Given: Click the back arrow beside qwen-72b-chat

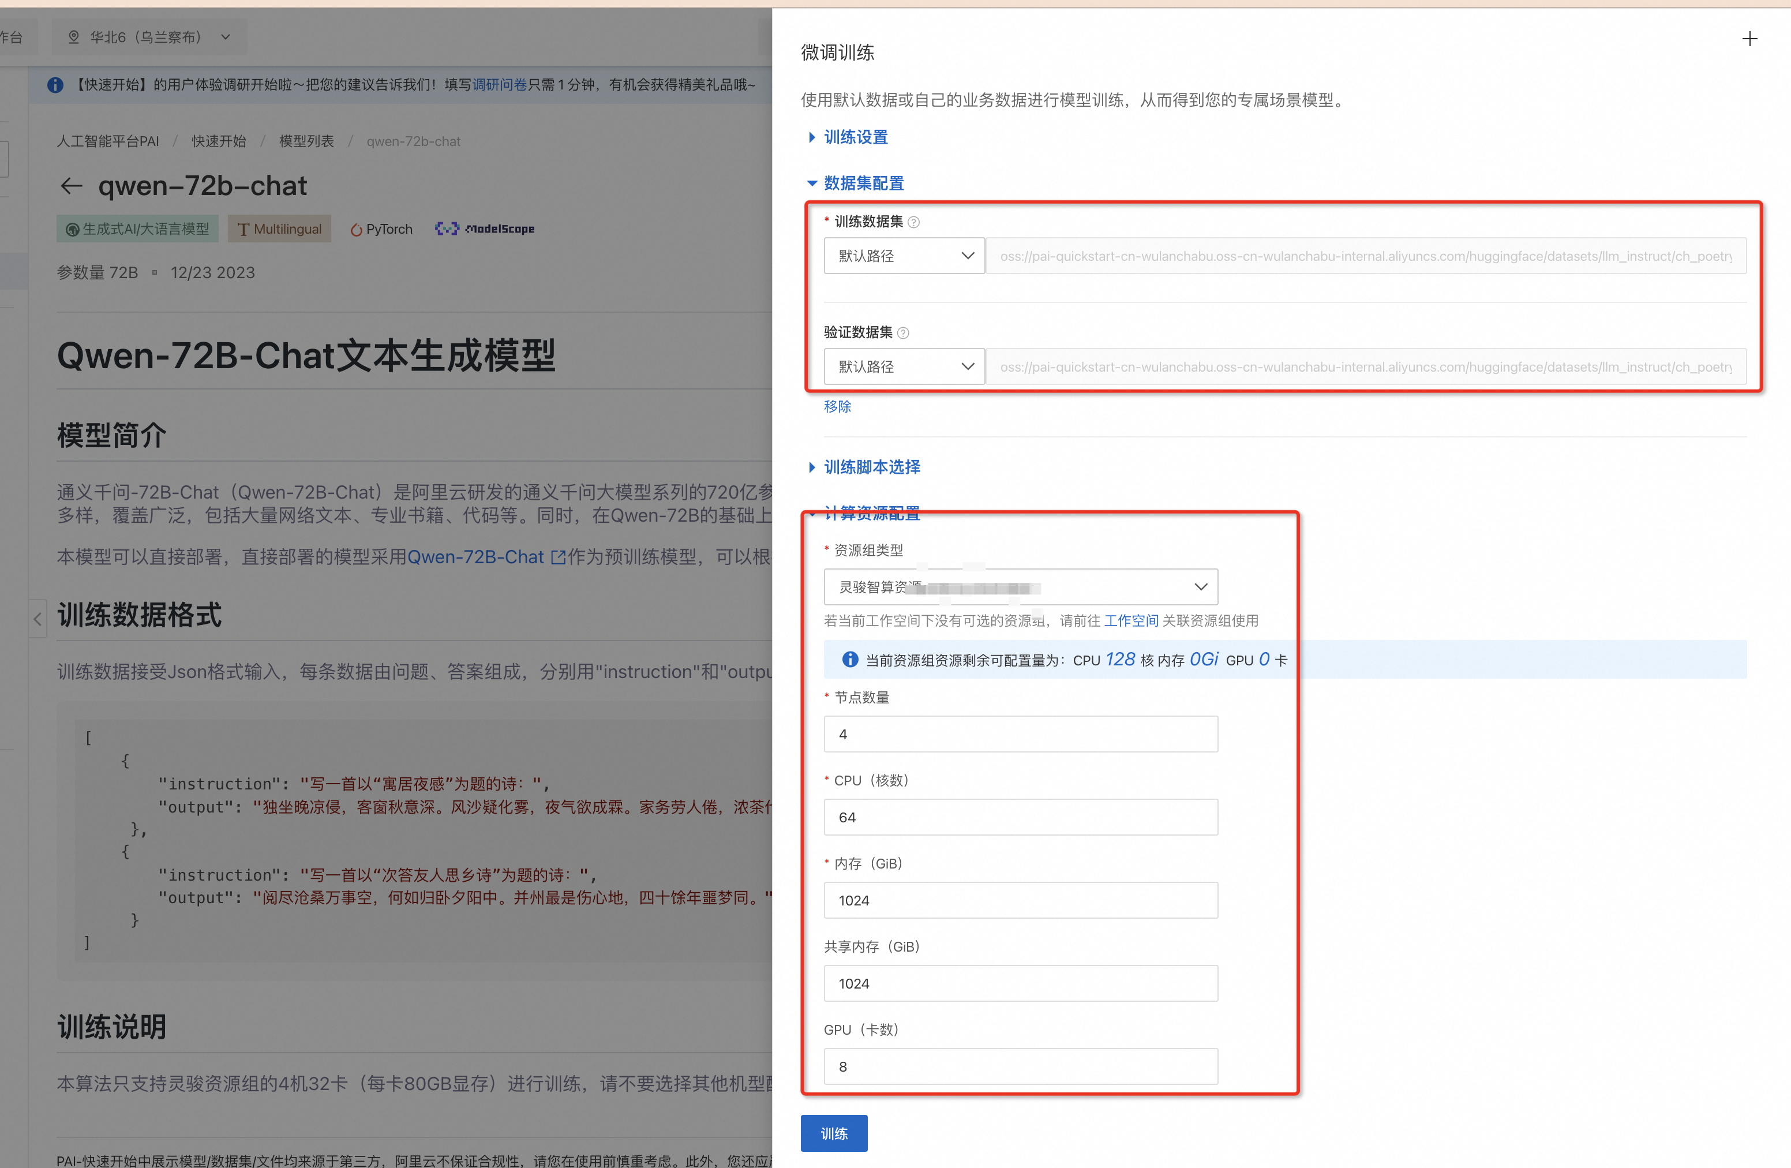Looking at the screenshot, I should (x=72, y=186).
